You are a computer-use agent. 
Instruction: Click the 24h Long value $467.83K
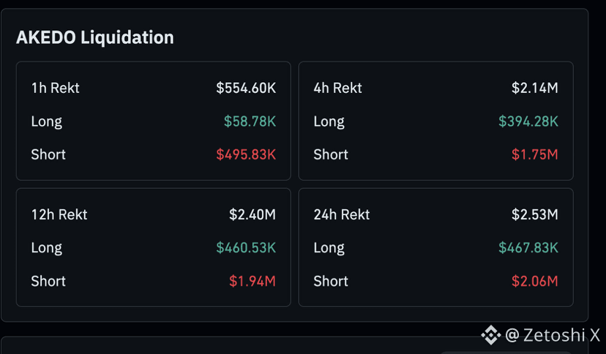coord(528,247)
